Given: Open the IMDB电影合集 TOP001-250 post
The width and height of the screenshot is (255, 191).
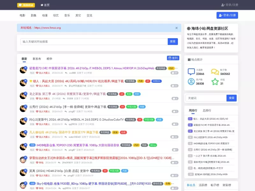Looking at the screenshot, I should [x=78, y=145].
